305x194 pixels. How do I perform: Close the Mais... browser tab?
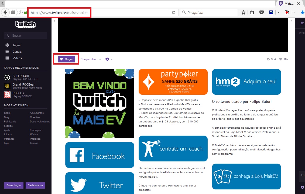[299, 3]
